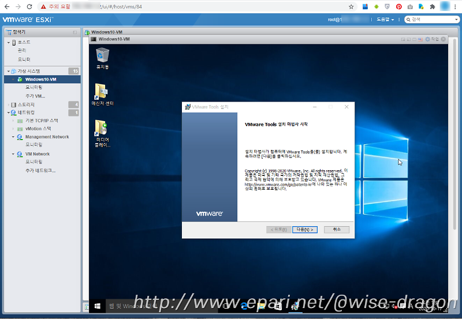Viewport: 462px width, 319px height.
Task: Click the Windows Start button in VM taskbar
Action: point(97,306)
